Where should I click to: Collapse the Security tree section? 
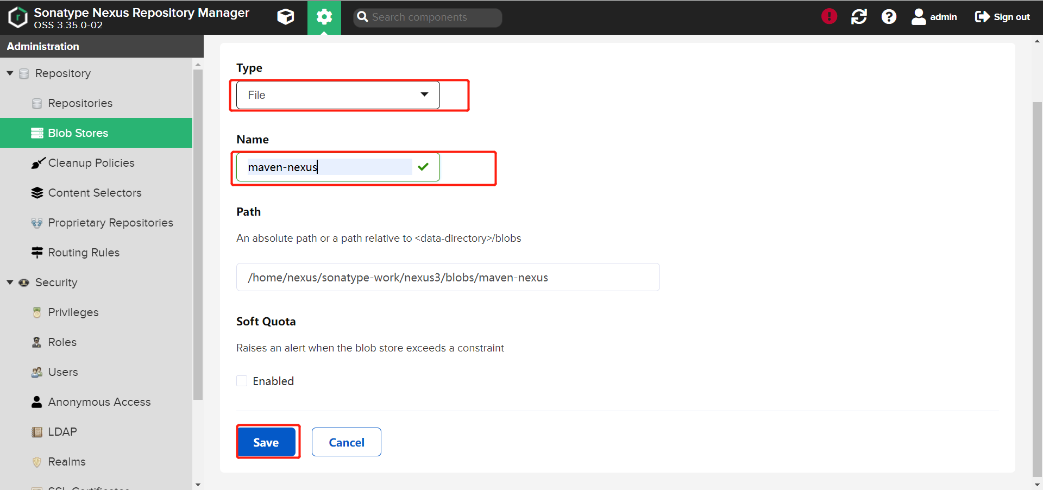coord(10,282)
